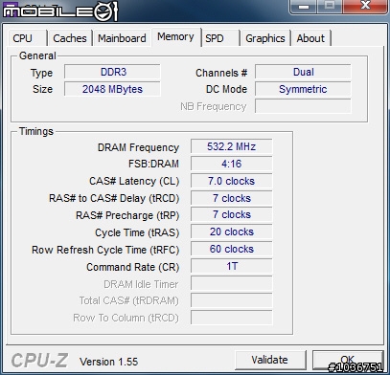Screen dimensions: 390x375
Task: Click the Command Rate (CR) label
Action: (133, 267)
